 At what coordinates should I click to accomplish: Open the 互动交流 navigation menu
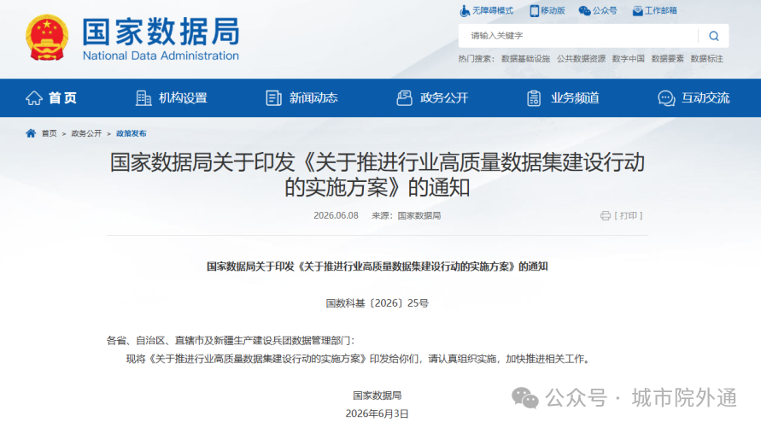coord(705,98)
